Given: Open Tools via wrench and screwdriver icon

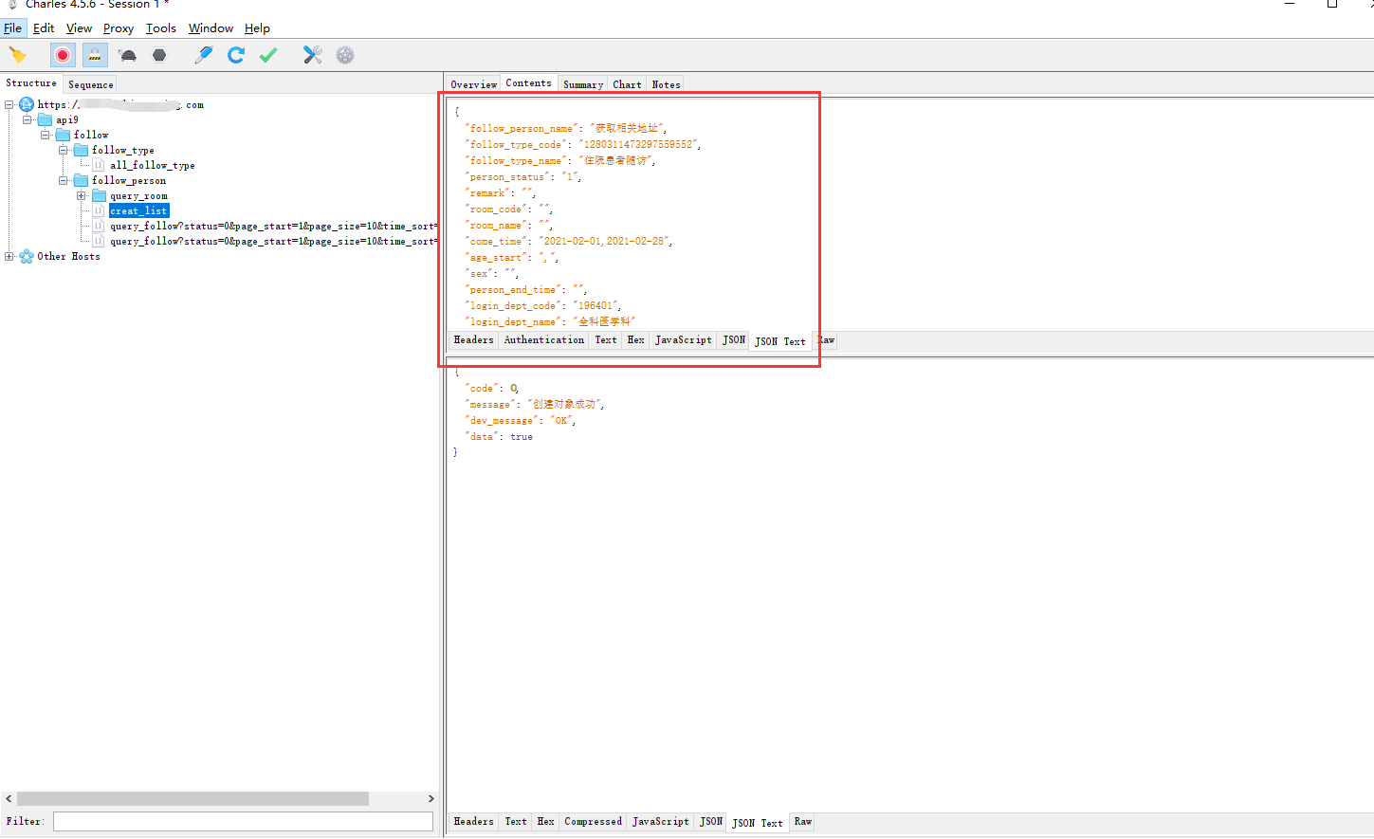Looking at the screenshot, I should click(313, 55).
